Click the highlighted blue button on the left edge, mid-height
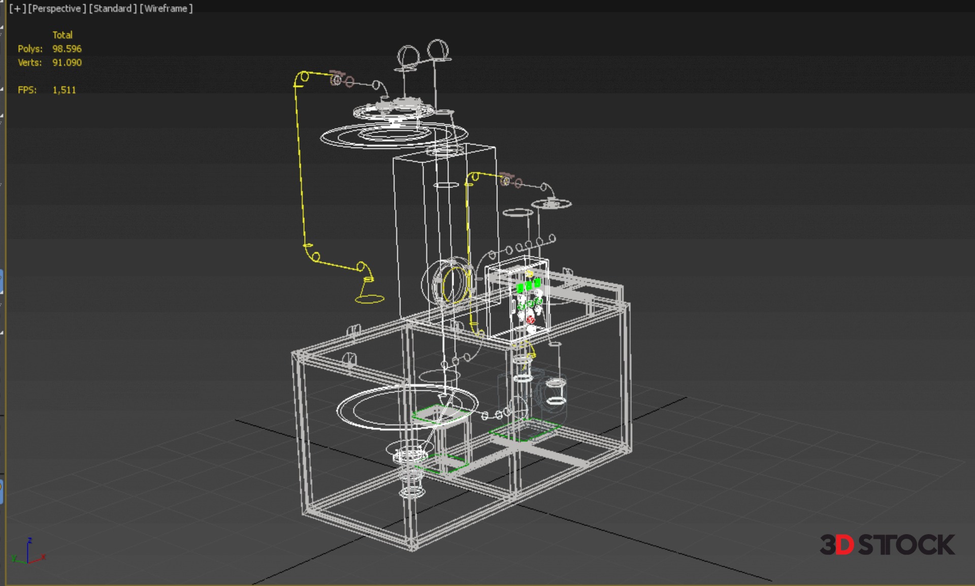 coord(2,281)
